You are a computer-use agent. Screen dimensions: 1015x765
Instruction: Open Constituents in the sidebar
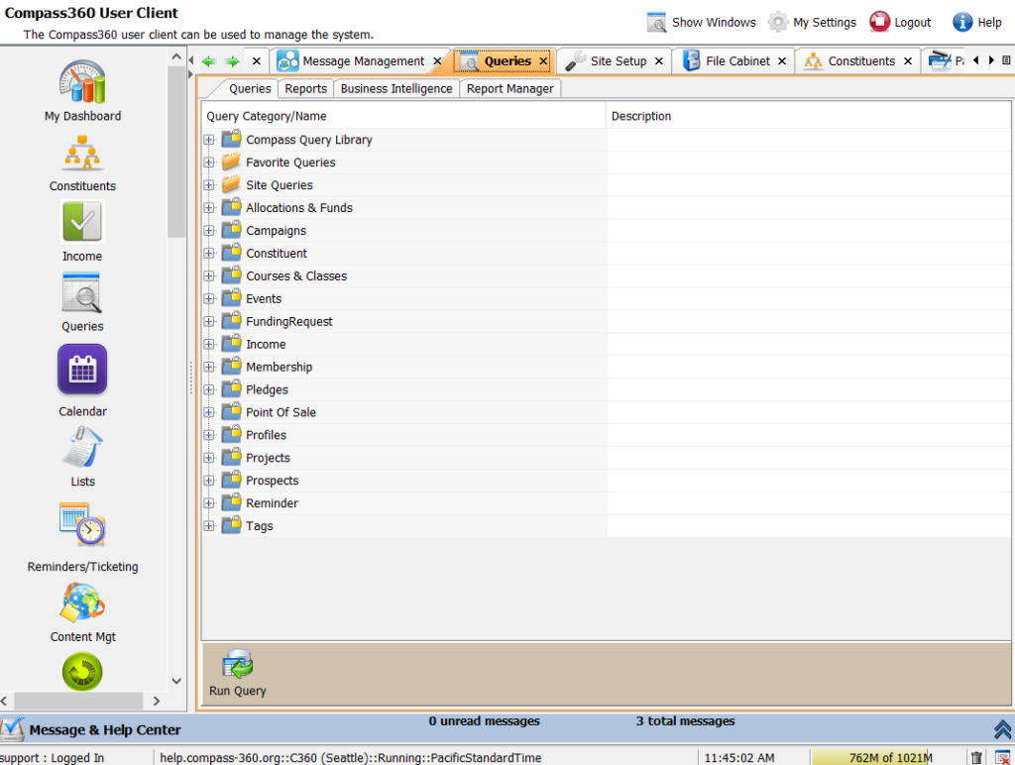(x=82, y=164)
